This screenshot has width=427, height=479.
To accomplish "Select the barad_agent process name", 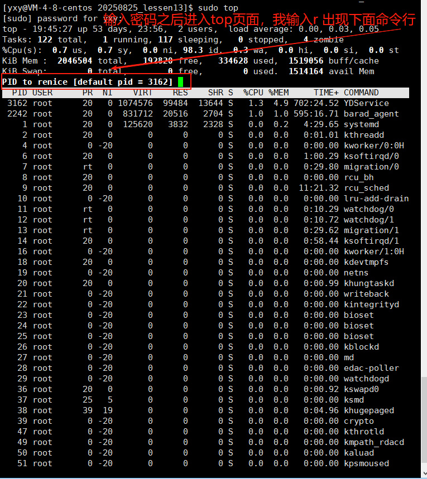I will [371, 114].
